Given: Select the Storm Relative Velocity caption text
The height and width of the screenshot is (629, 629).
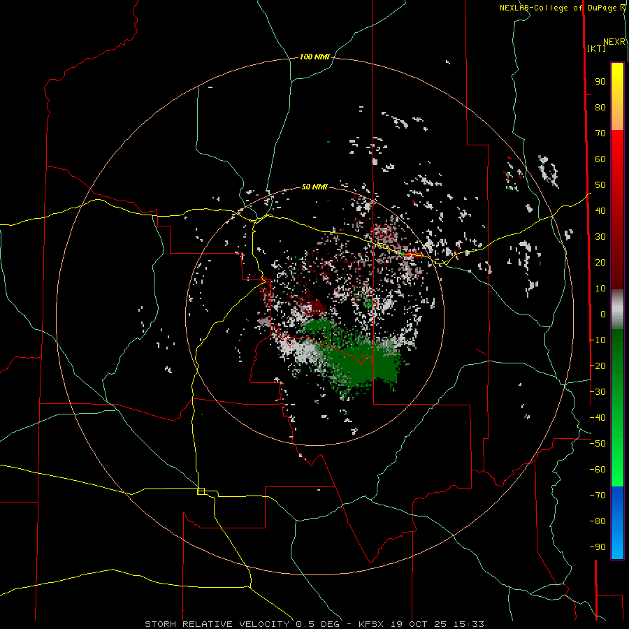Looking at the screenshot, I should pyautogui.click(x=314, y=624).
